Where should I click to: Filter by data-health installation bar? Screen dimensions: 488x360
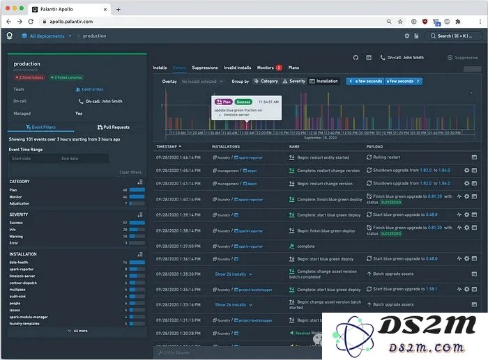click(137, 262)
